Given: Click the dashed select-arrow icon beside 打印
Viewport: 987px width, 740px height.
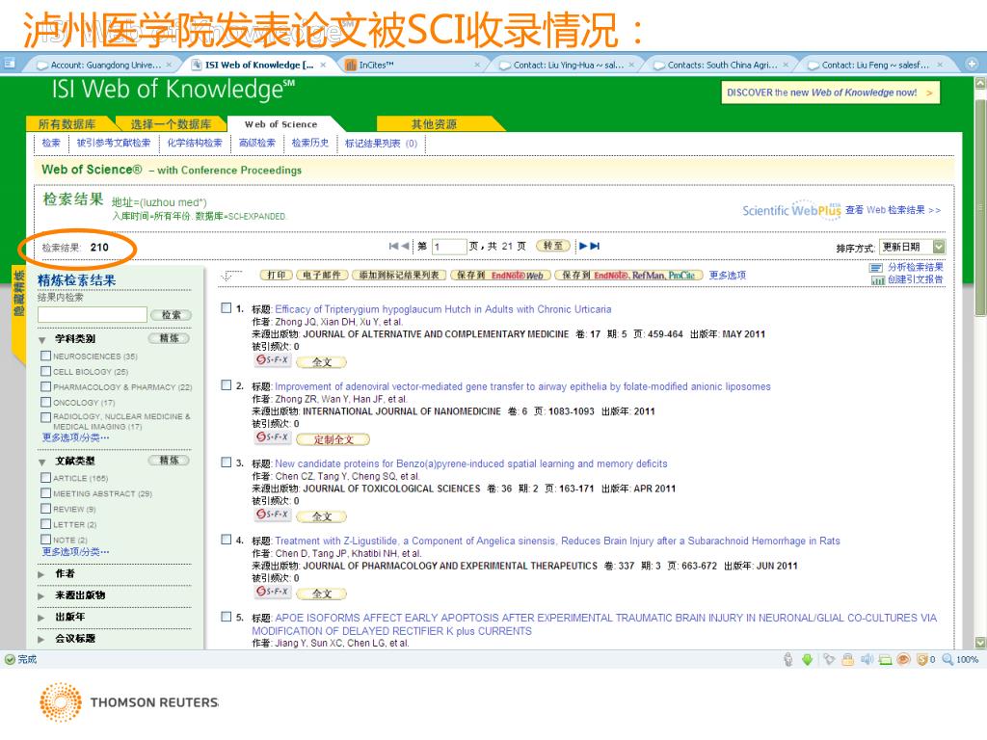Looking at the screenshot, I should 231,276.
